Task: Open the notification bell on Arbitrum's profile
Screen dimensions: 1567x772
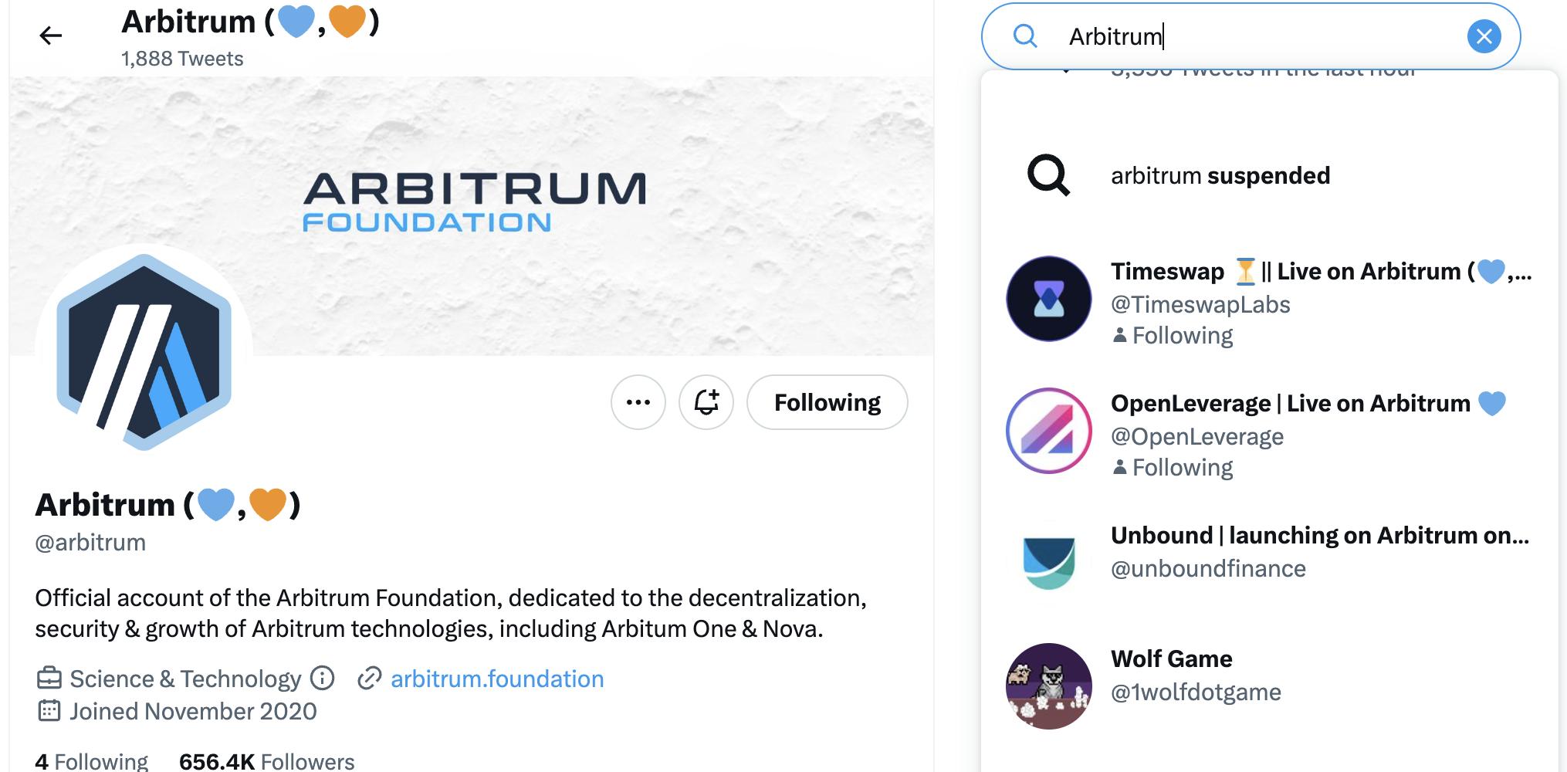Action: [x=706, y=402]
